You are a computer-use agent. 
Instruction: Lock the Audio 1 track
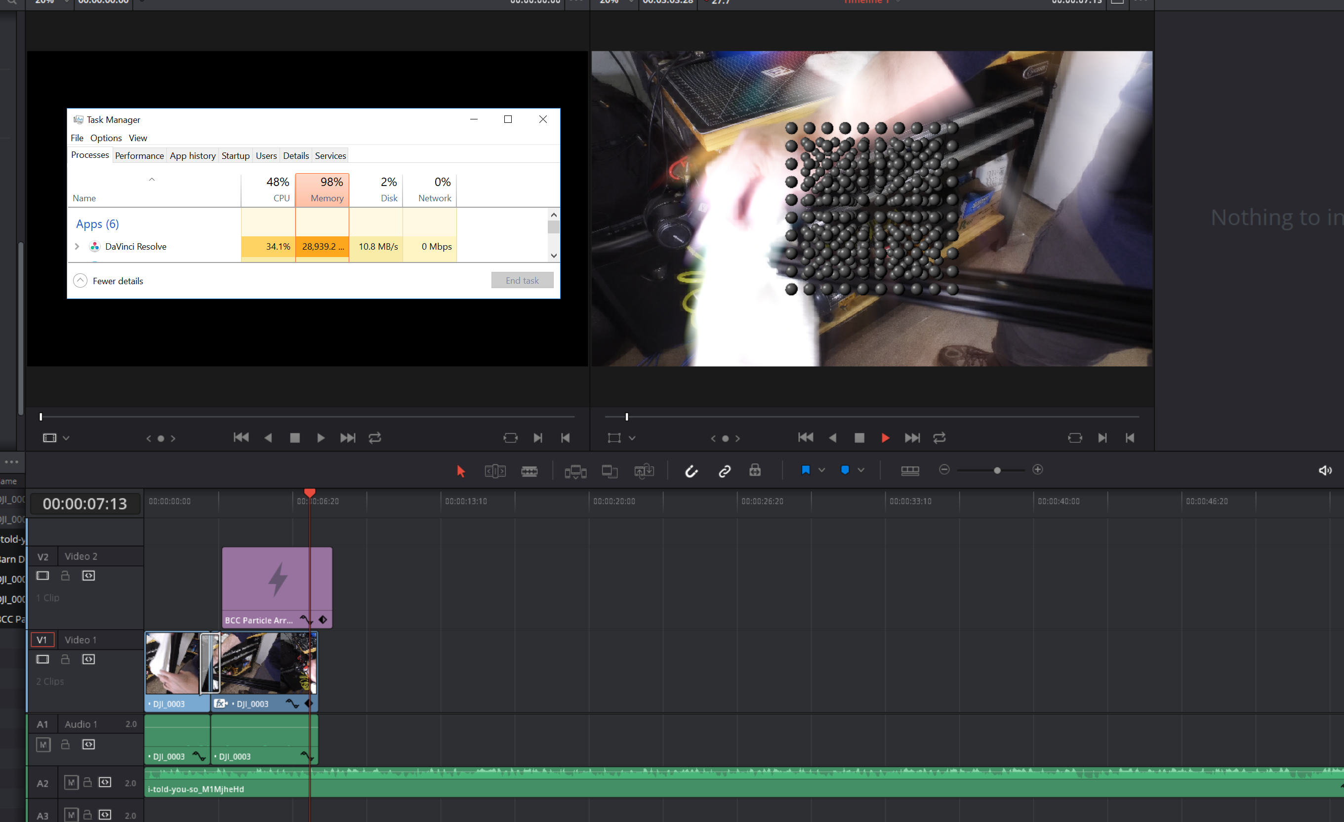click(66, 744)
